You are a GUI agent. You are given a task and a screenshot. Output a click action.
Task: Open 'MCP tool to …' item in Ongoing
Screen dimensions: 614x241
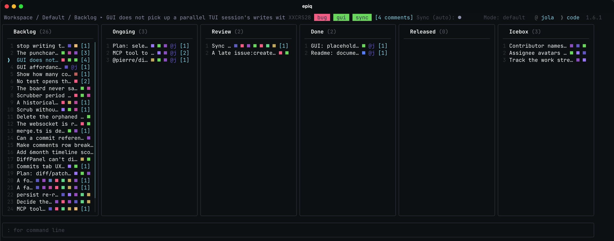tap(149, 53)
